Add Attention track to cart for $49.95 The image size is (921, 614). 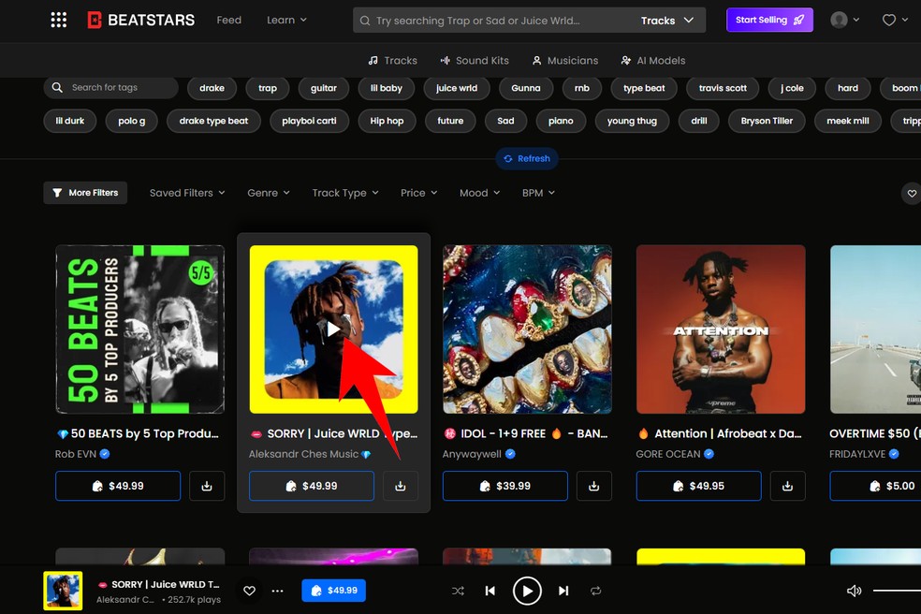pyautogui.click(x=698, y=486)
